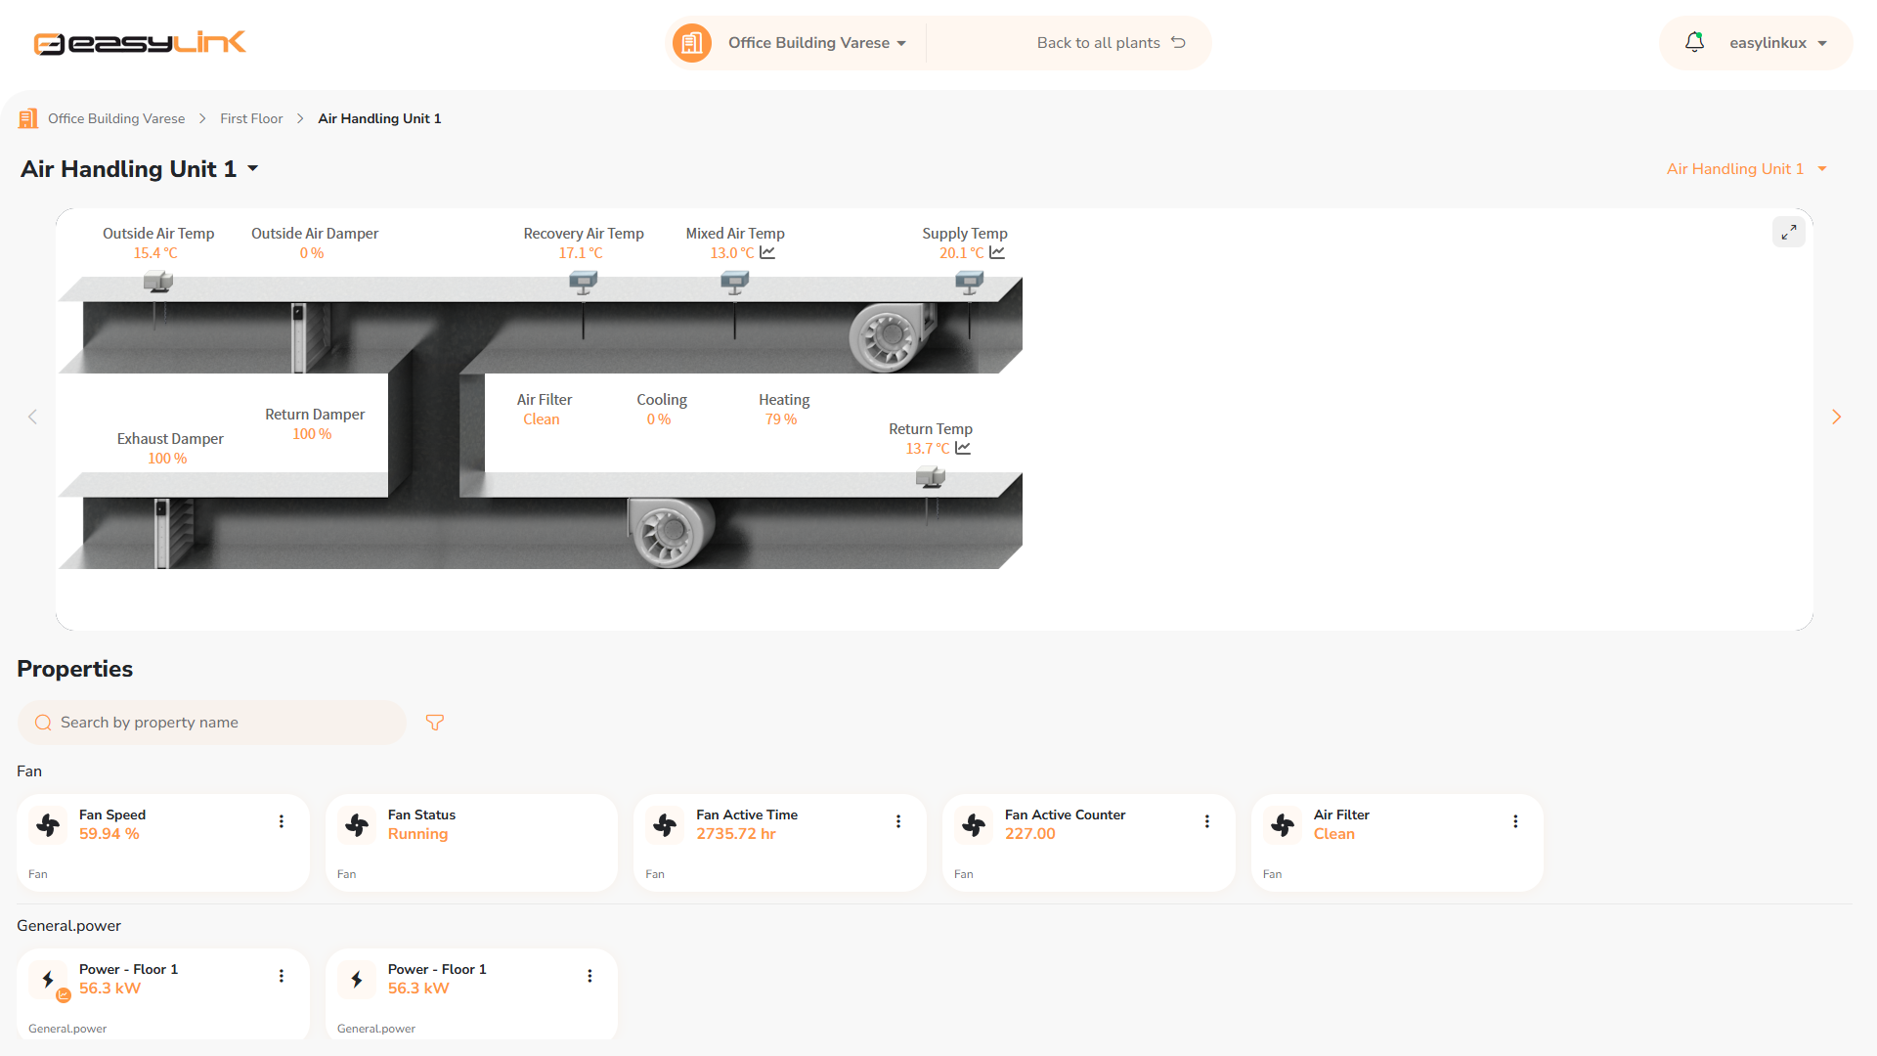Go to next diagram slide arrow
The image size is (1877, 1056).
[x=1836, y=418]
